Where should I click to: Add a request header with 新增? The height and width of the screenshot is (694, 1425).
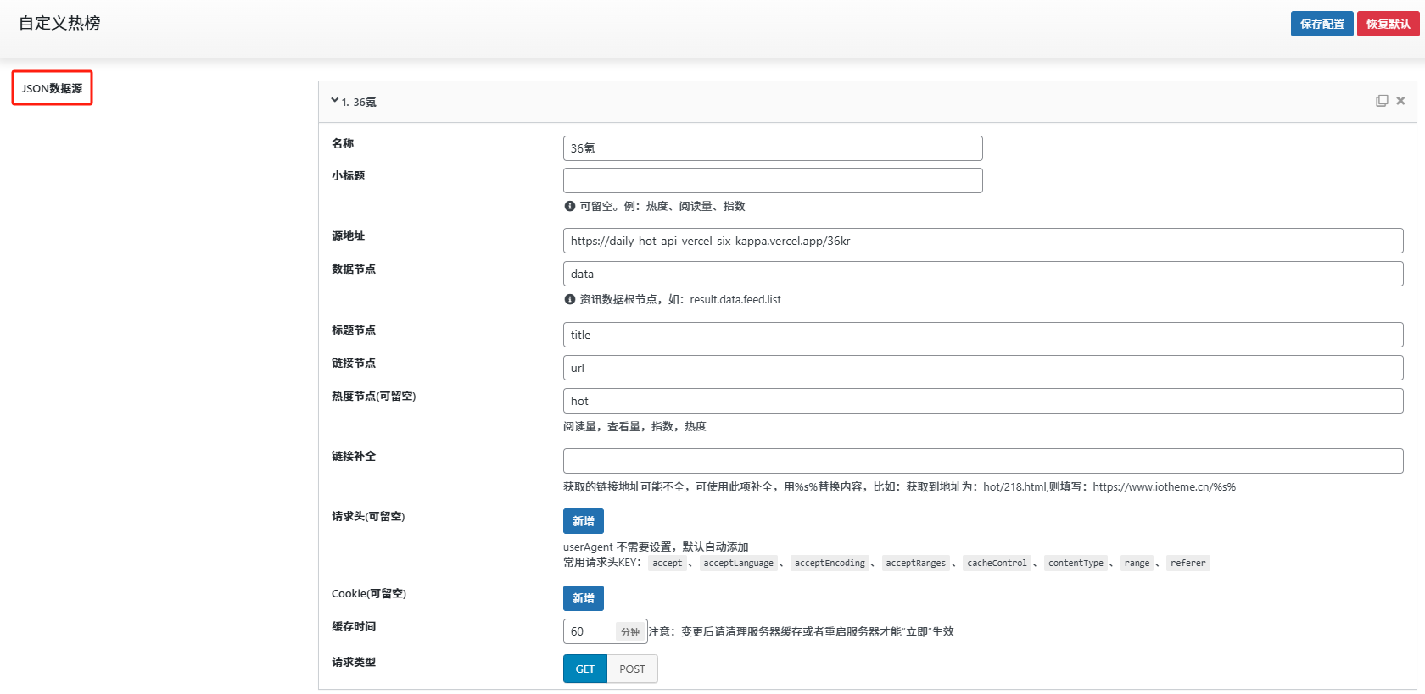(584, 521)
